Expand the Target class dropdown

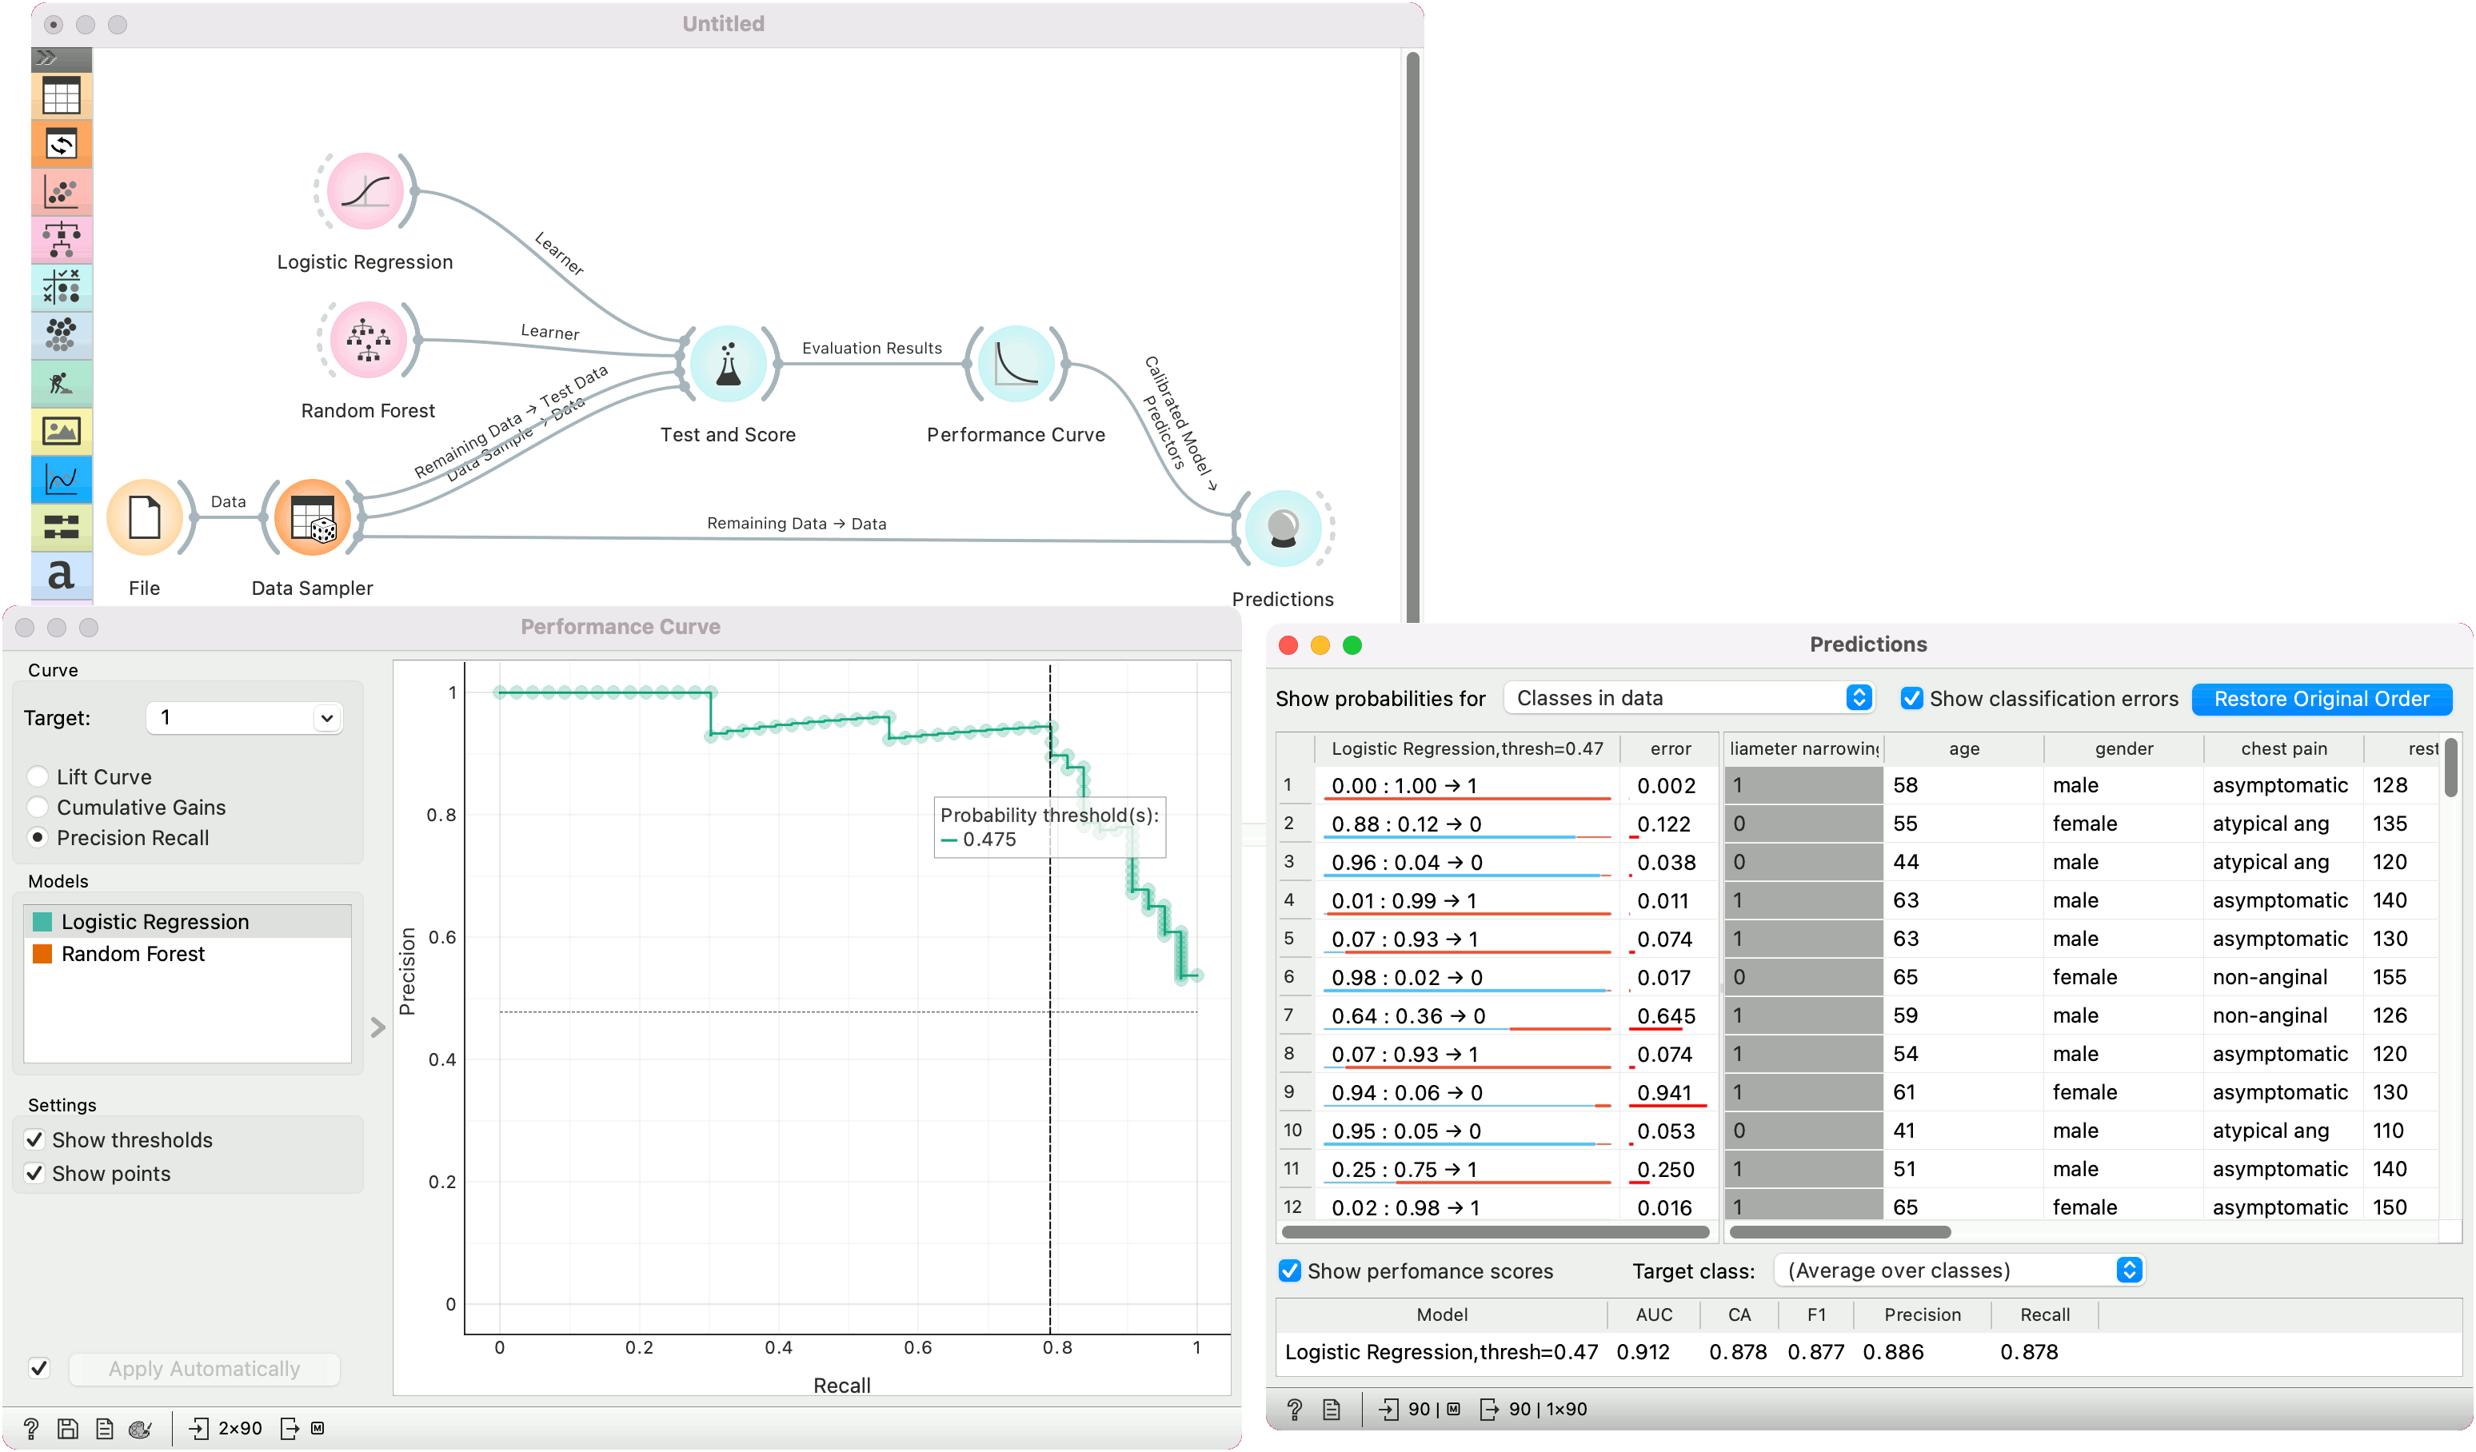(x=1959, y=1270)
